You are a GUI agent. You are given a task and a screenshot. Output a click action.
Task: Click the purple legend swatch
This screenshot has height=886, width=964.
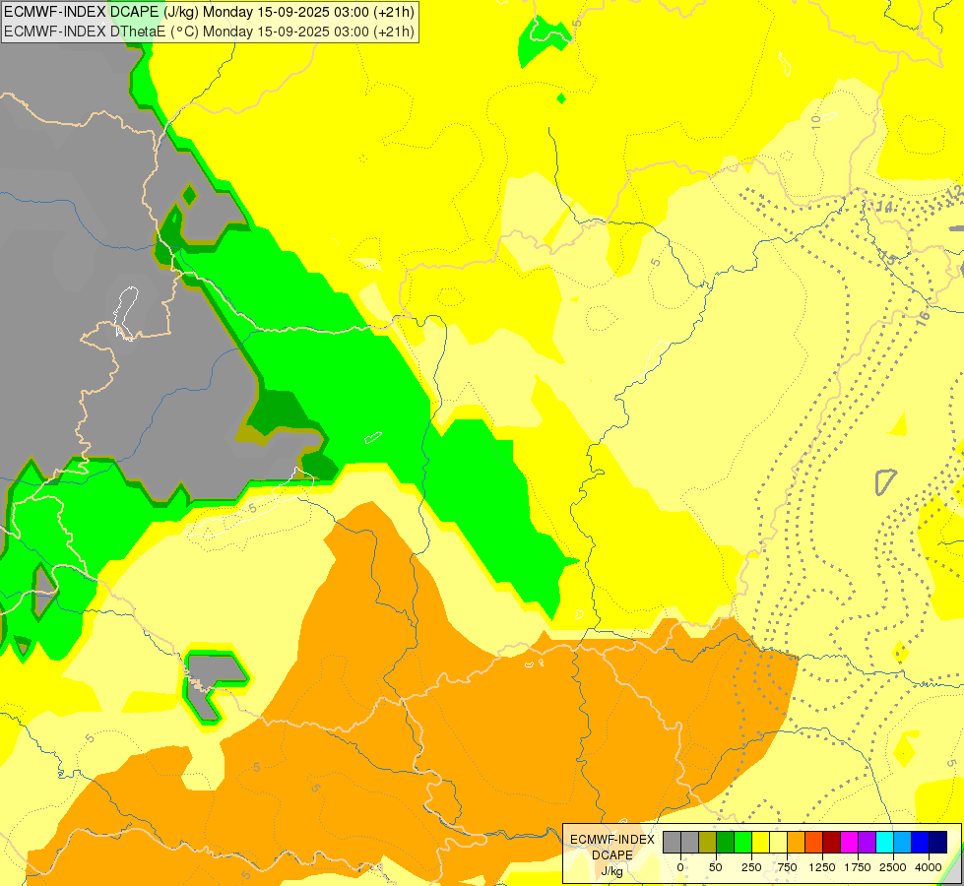click(x=867, y=842)
